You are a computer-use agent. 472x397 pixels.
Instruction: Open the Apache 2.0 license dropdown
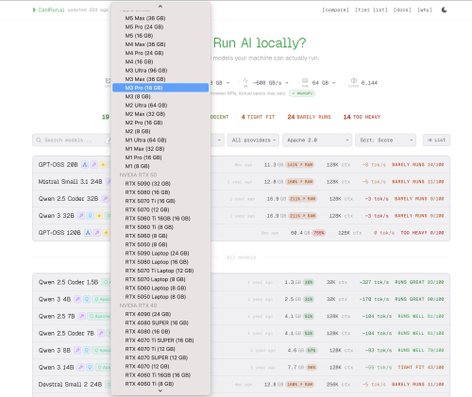point(317,141)
